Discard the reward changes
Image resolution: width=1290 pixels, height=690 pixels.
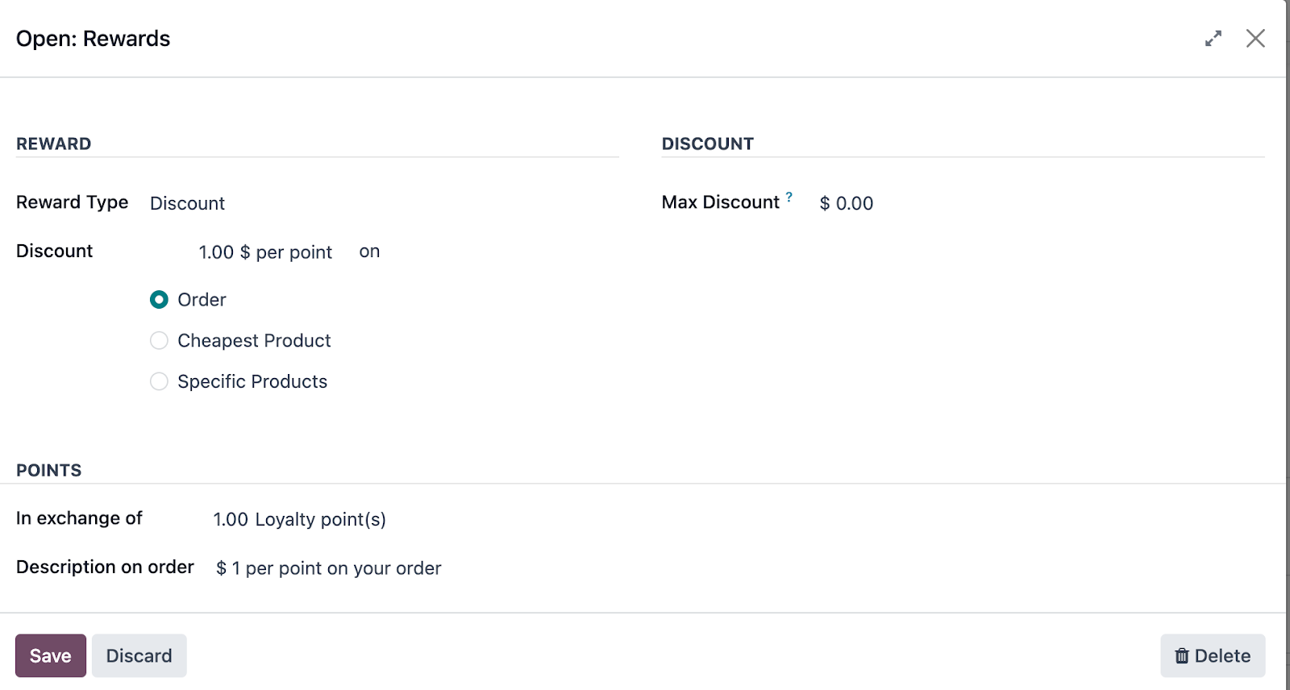(x=139, y=655)
